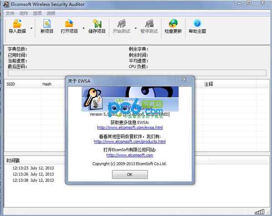The height and width of the screenshot is (216, 272).
Task: Expand the Import Data dropdown arrow
Action: [x=31, y=28]
